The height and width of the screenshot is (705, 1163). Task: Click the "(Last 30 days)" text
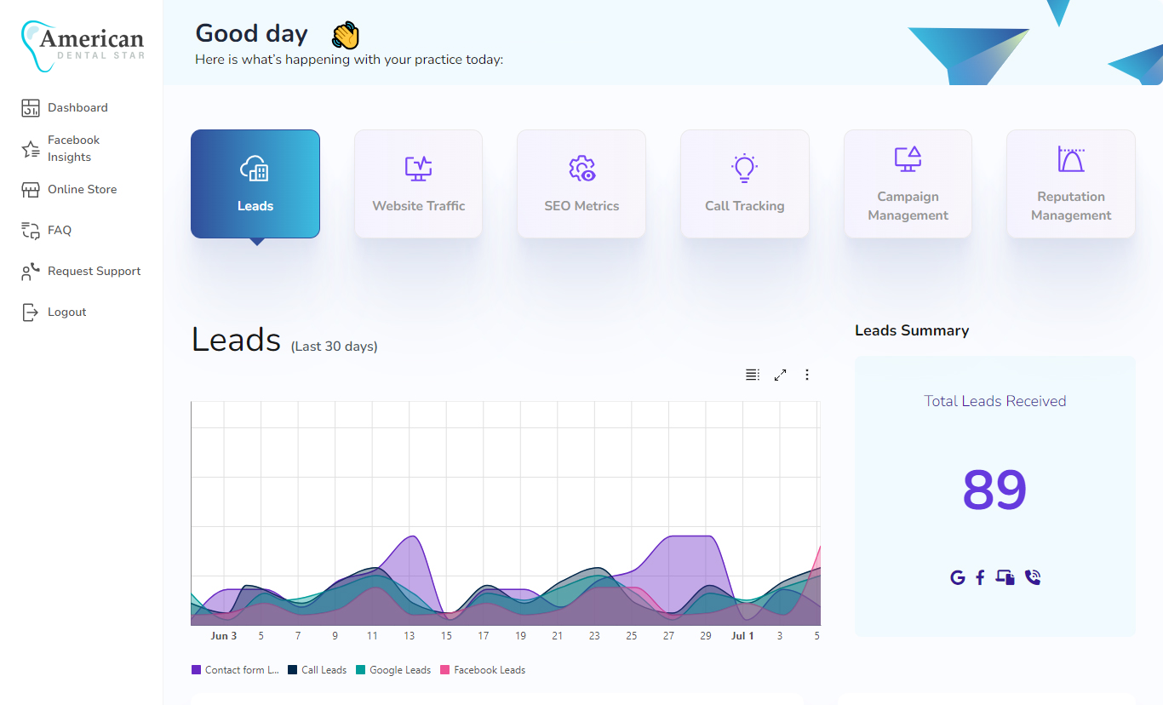[x=335, y=347]
